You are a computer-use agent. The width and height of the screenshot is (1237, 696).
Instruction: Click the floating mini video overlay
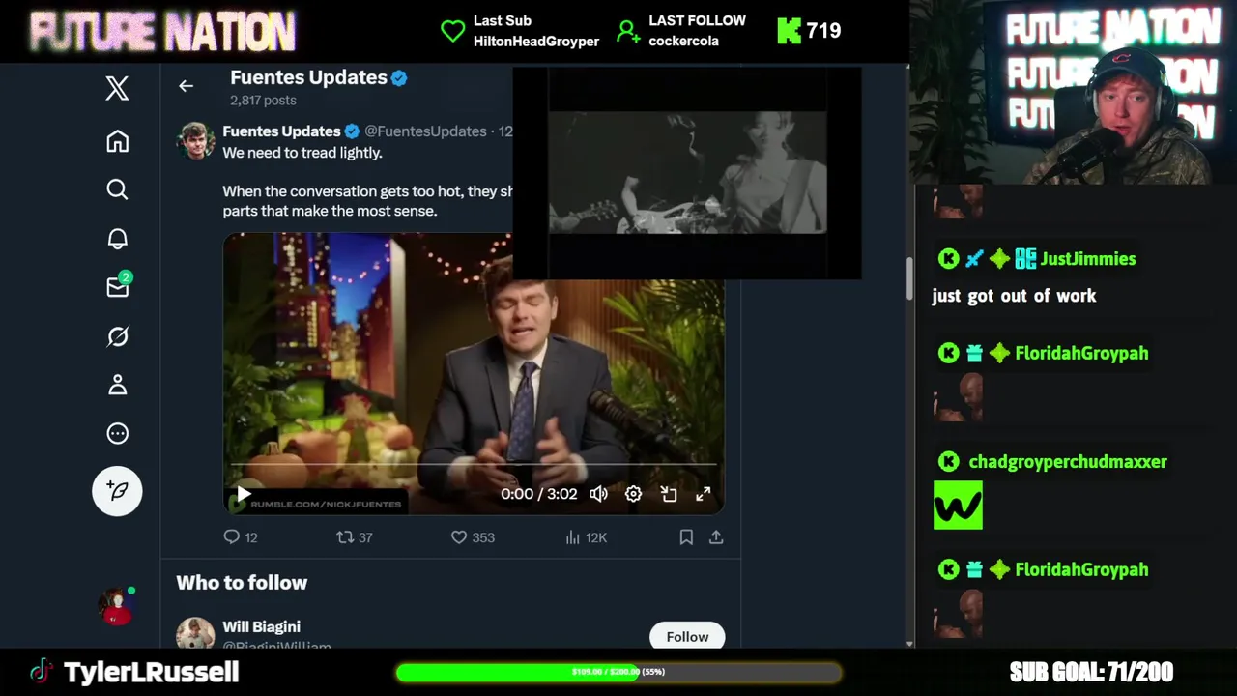point(687,173)
